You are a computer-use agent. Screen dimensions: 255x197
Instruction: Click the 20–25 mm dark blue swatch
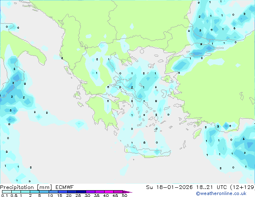pos(72,192)
